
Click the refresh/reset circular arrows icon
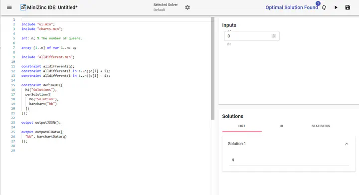pyautogui.click(x=324, y=7)
